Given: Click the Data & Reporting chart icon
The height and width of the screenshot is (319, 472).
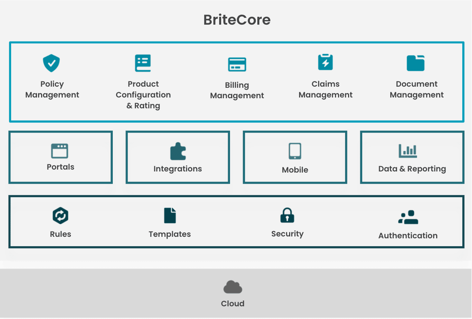Looking at the screenshot, I should [x=408, y=151].
